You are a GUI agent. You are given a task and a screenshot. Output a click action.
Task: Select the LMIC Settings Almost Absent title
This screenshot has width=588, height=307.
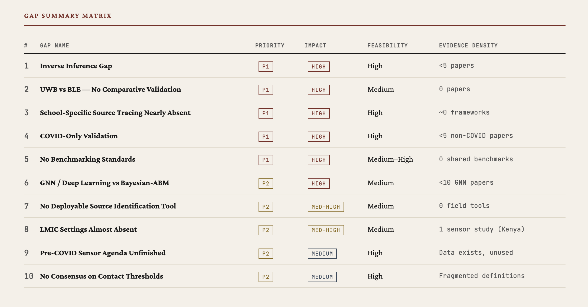tap(88, 229)
